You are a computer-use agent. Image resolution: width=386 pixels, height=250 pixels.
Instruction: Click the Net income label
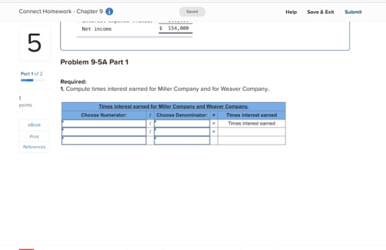tap(96, 29)
